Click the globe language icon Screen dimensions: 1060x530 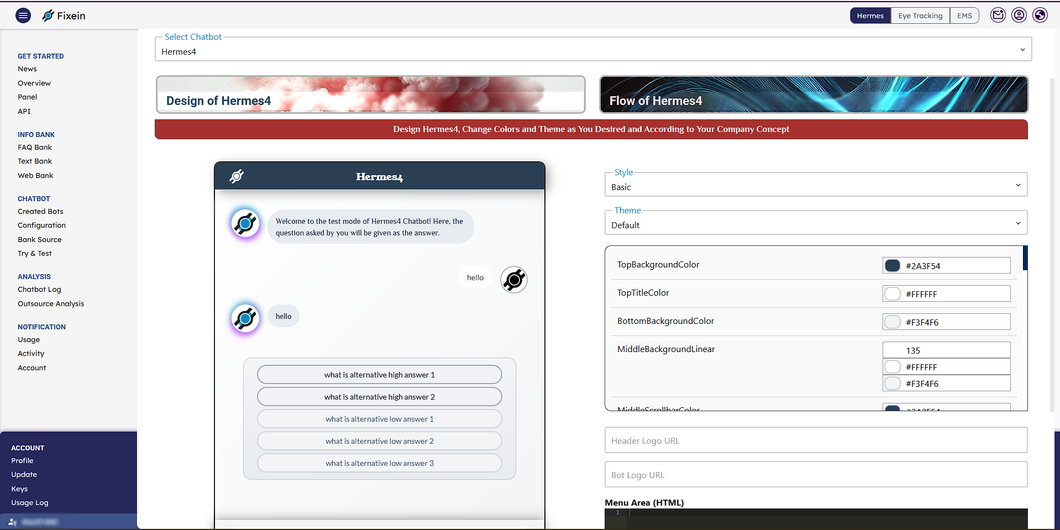tap(1041, 15)
